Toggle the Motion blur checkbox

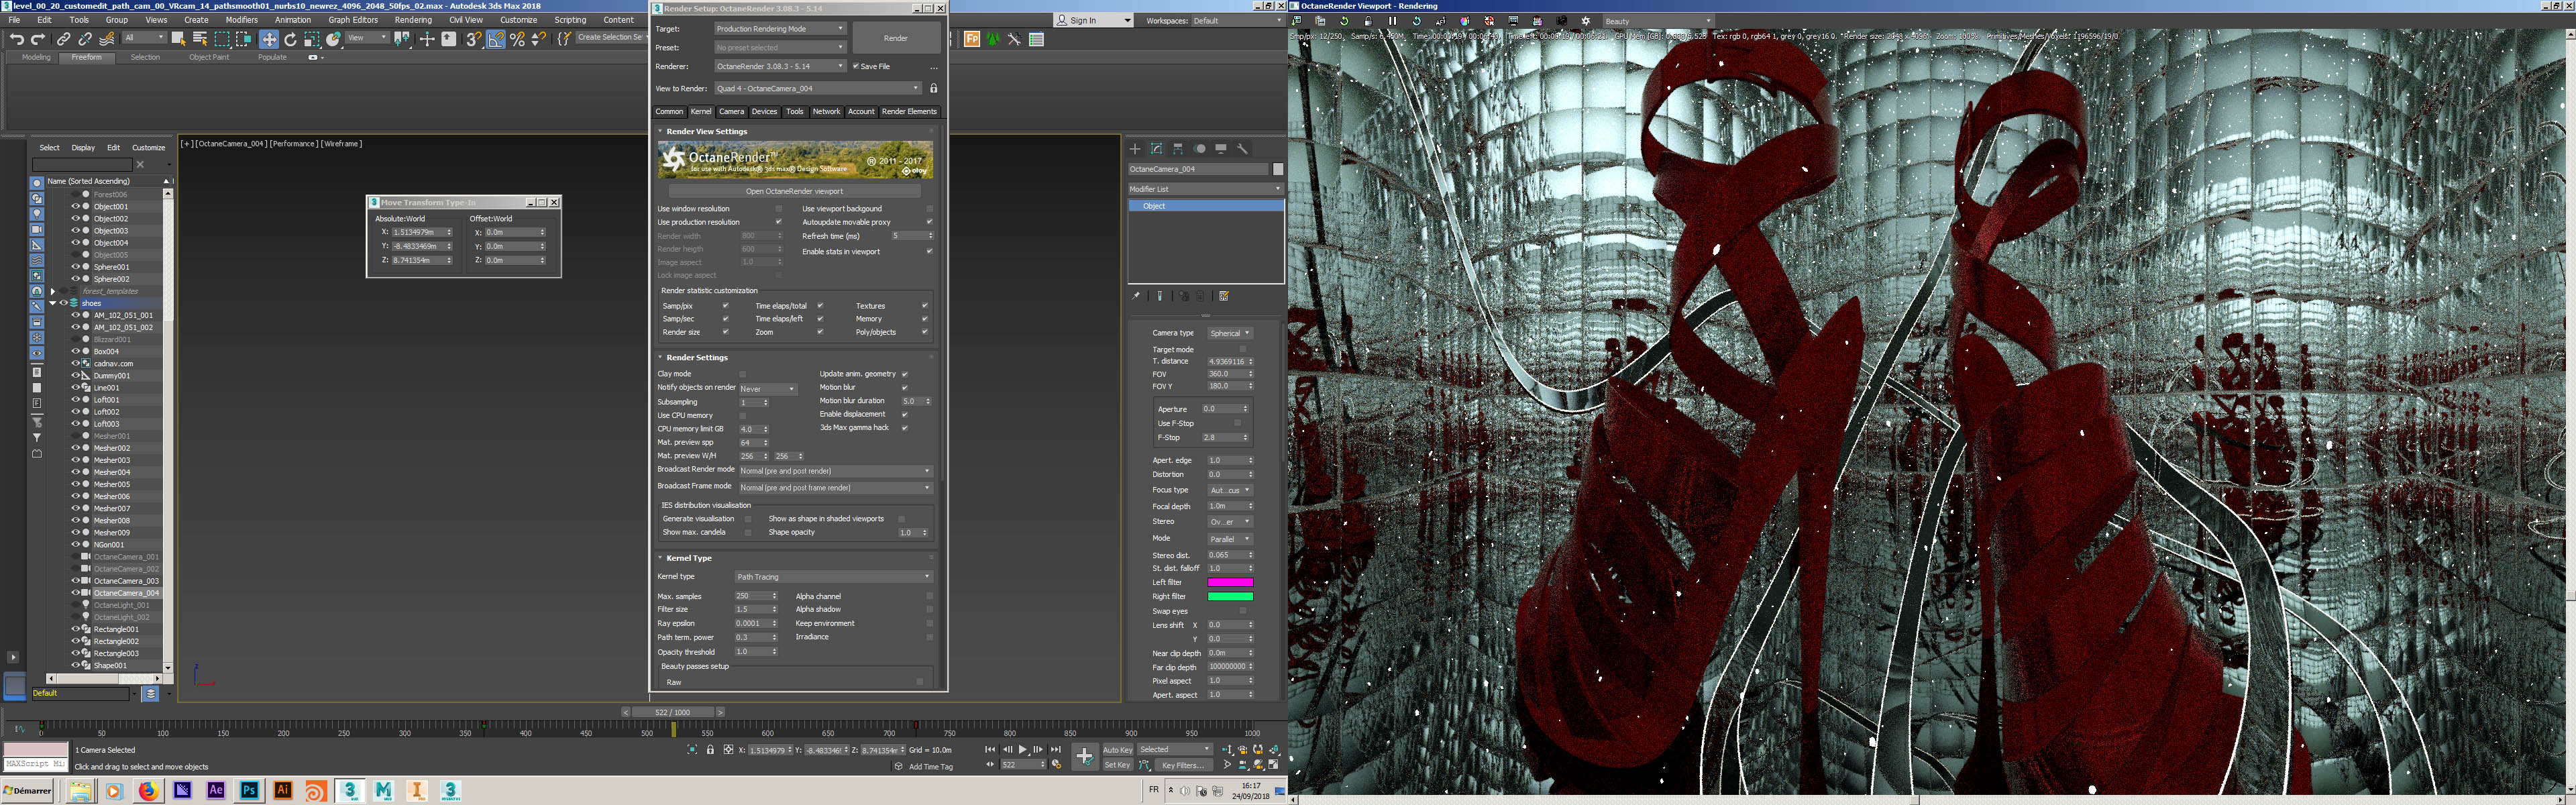[904, 387]
